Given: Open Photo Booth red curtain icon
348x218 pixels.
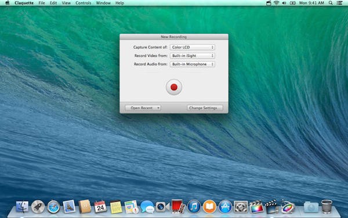Looking at the screenshot, I should click(x=178, y=206).
